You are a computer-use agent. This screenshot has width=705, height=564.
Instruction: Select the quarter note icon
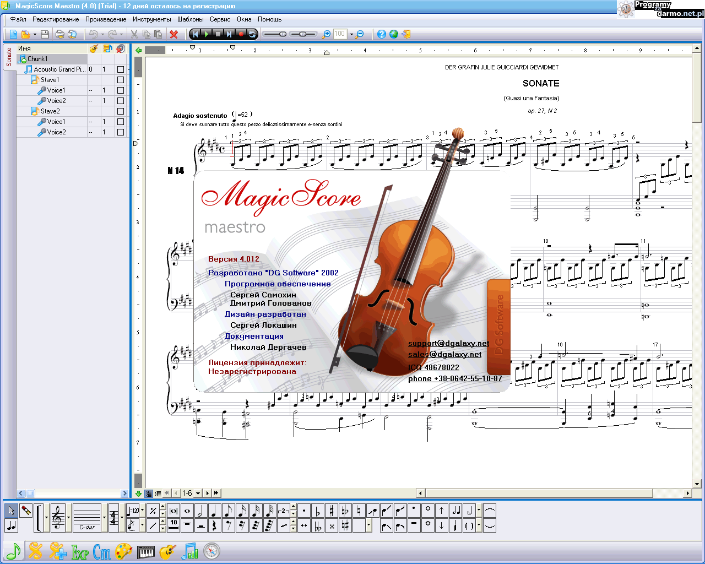(214, 511)
